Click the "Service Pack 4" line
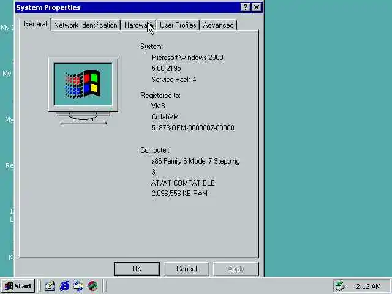The height and width of the screenshot is (294, 392). click(174, 80)
